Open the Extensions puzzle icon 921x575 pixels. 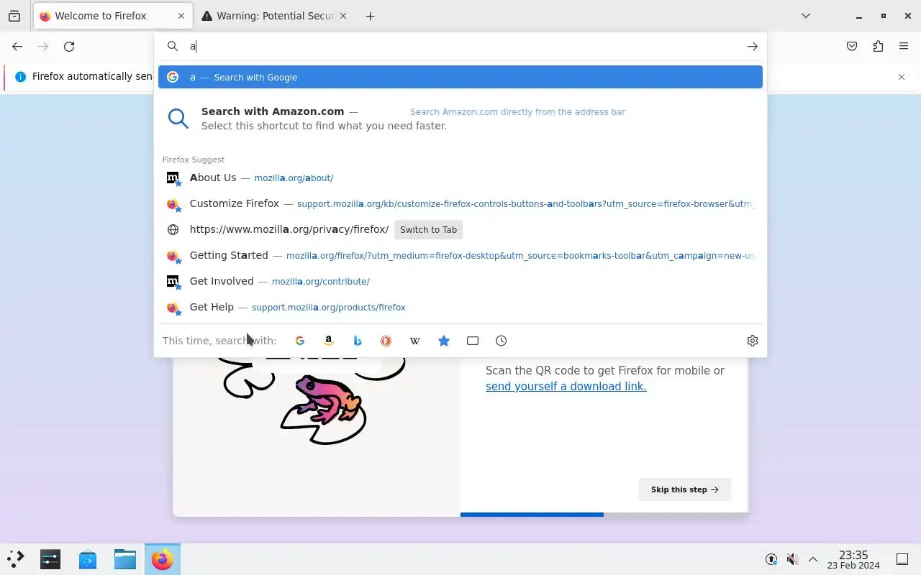[878, 46]
